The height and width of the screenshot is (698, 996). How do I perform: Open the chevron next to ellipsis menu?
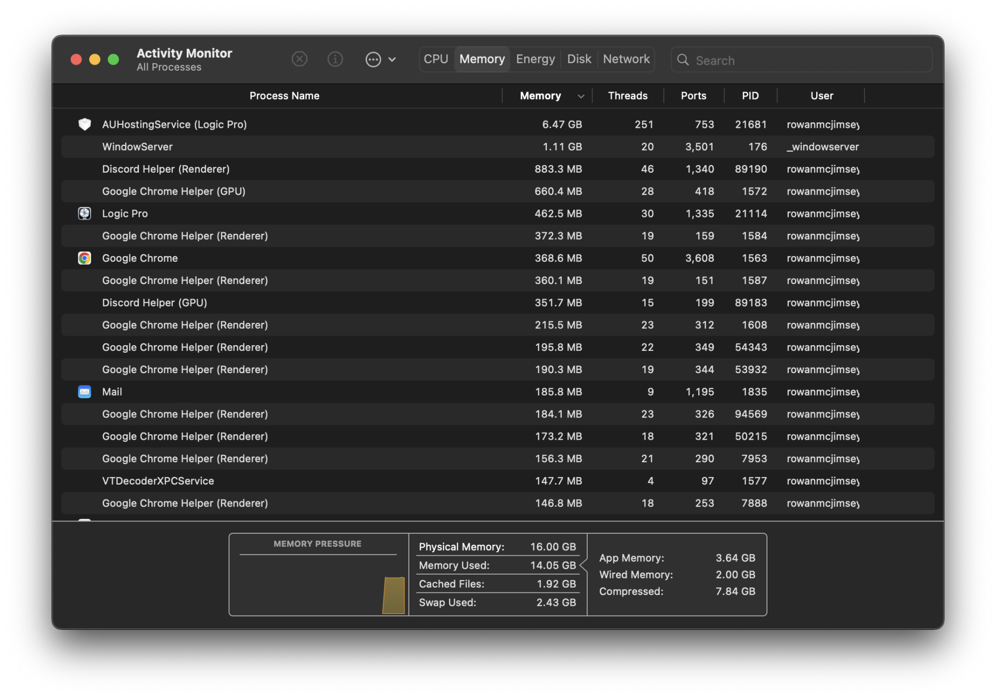pyautogui.click(x=392, y=60)
